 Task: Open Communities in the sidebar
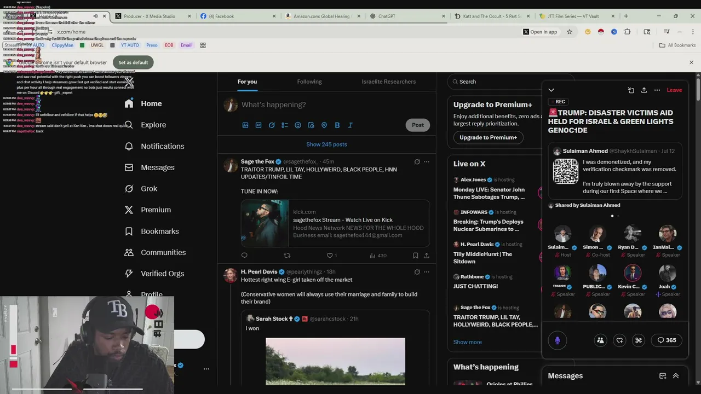point(156,253)
